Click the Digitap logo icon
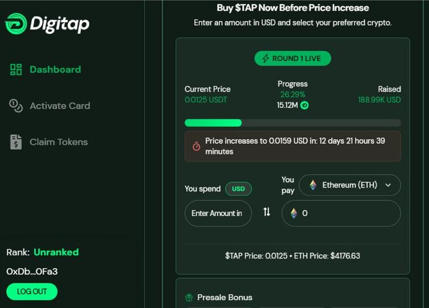 click(16, 24)
